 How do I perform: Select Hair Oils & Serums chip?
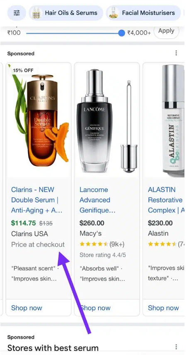coord(66,13)
